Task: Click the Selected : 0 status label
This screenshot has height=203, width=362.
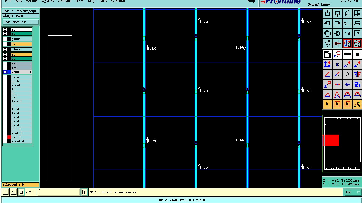Action: click(x=21, y=185)
